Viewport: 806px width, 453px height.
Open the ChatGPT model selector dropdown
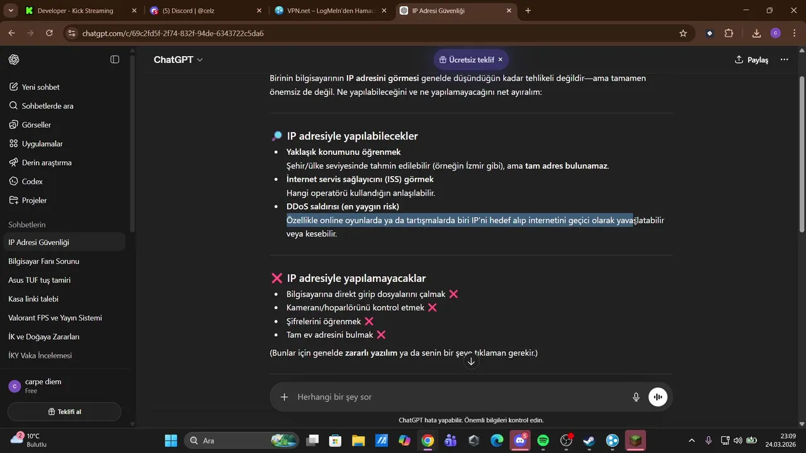[178, 60]
